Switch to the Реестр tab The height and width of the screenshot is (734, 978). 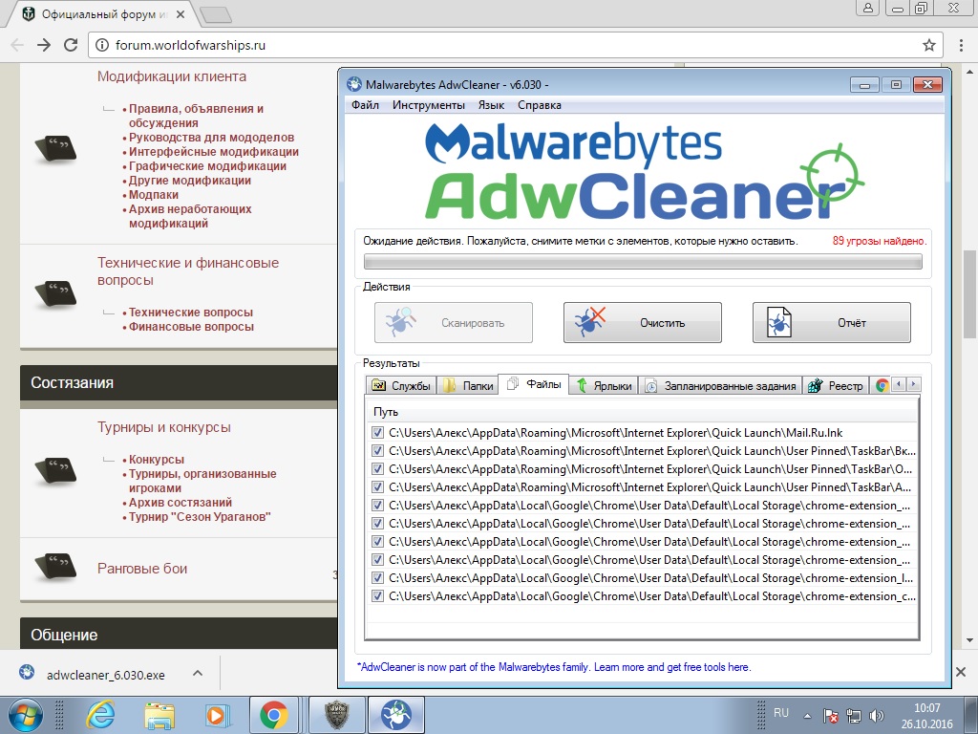click(x=836, y=386)
